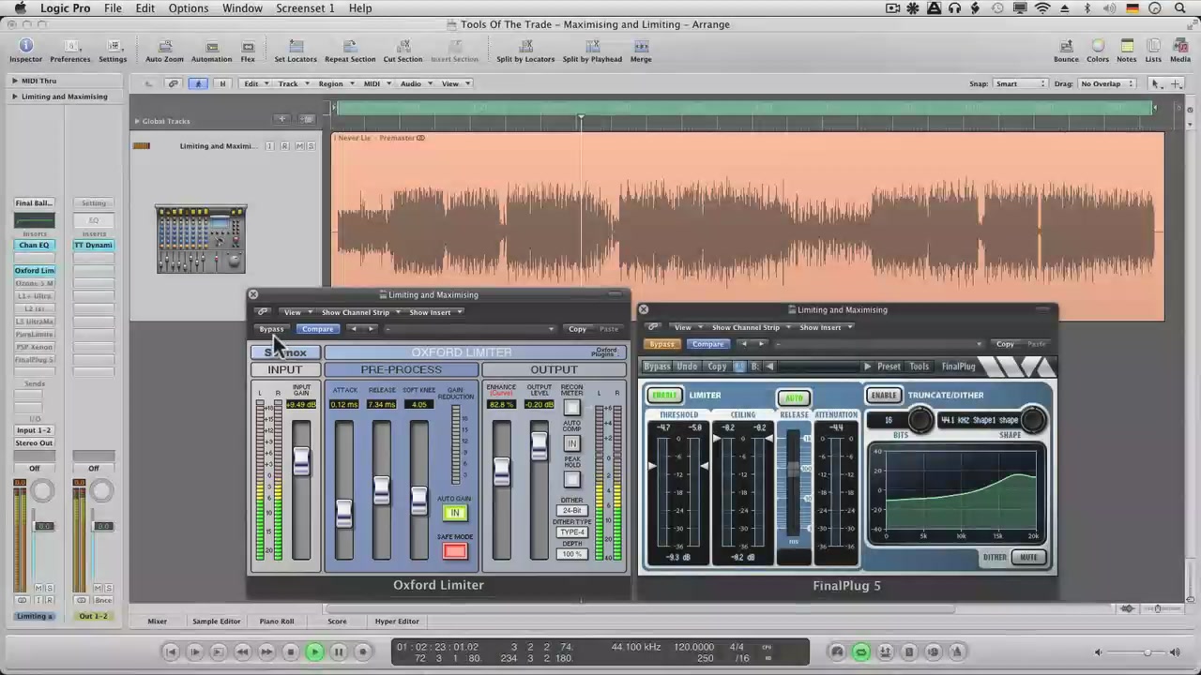
Task: Toggle Bypass in Oxford Limiter header
Action: point(271,329)
